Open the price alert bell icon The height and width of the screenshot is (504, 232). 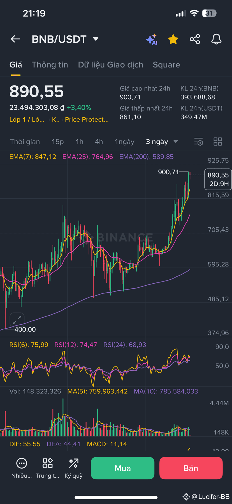click(x=216, y=39)
